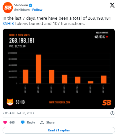Image resolution: width=118 pixels, height=135 pixels.
Task: Click the blue verified badge
Action: (x=30, y=5)
